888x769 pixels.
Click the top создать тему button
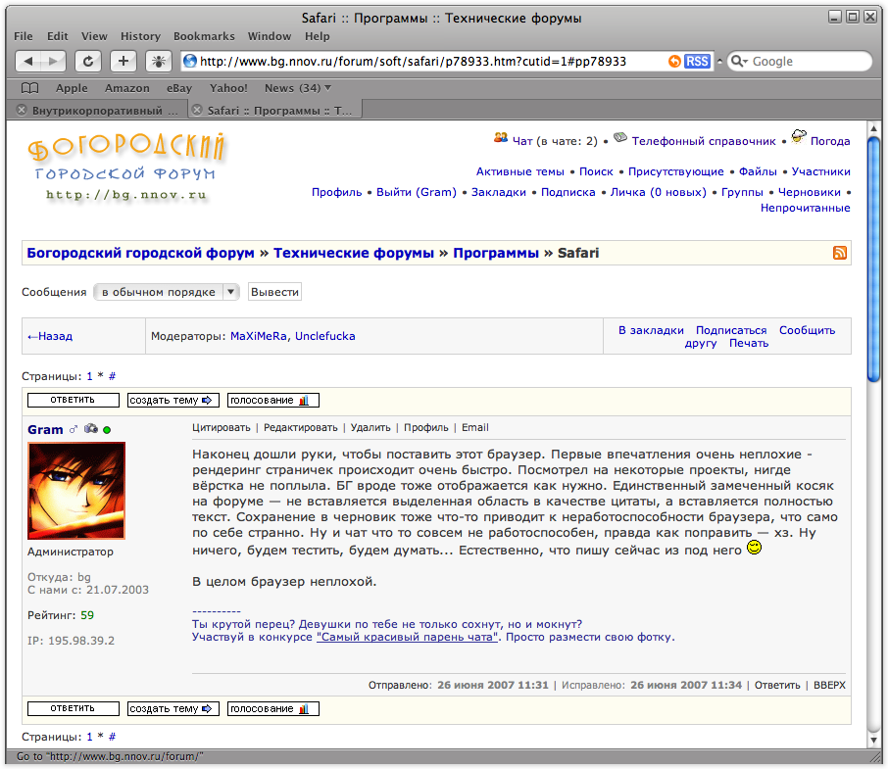point(172,400)
